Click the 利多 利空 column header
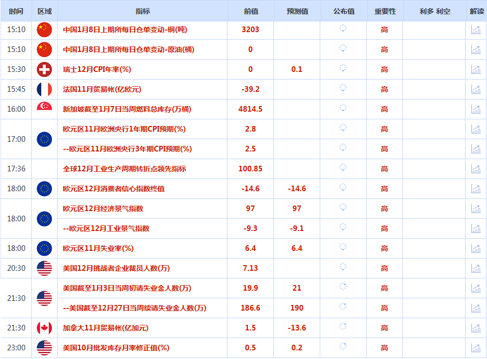This screenshot has width=487, height=359. pyautogui.click(x=435, y=11)
